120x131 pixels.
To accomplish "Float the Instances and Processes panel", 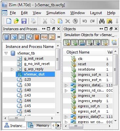I will 54,29.
